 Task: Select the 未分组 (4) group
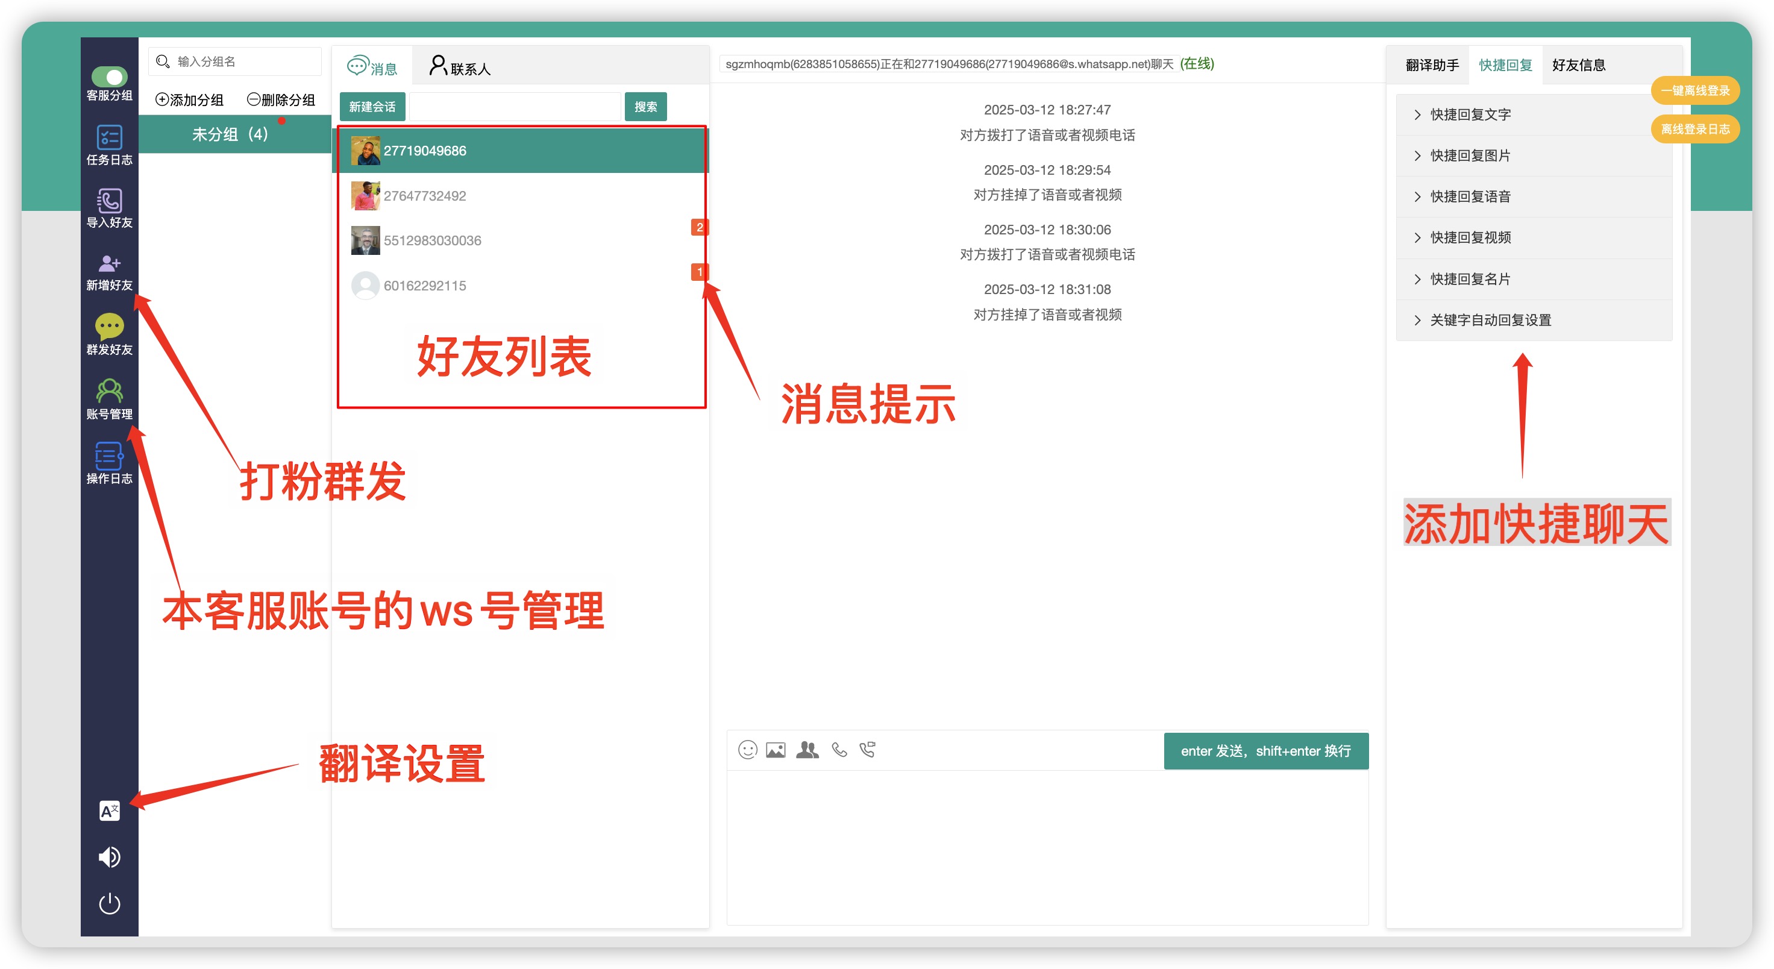click(x=230, y=134)
